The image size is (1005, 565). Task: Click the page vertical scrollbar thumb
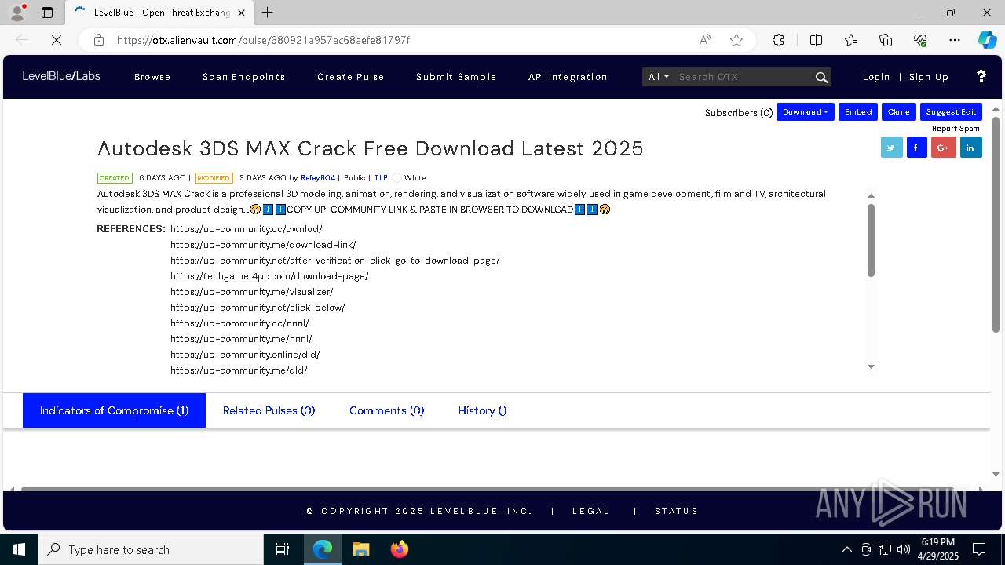pyautogui.click(x=996, y=225)
